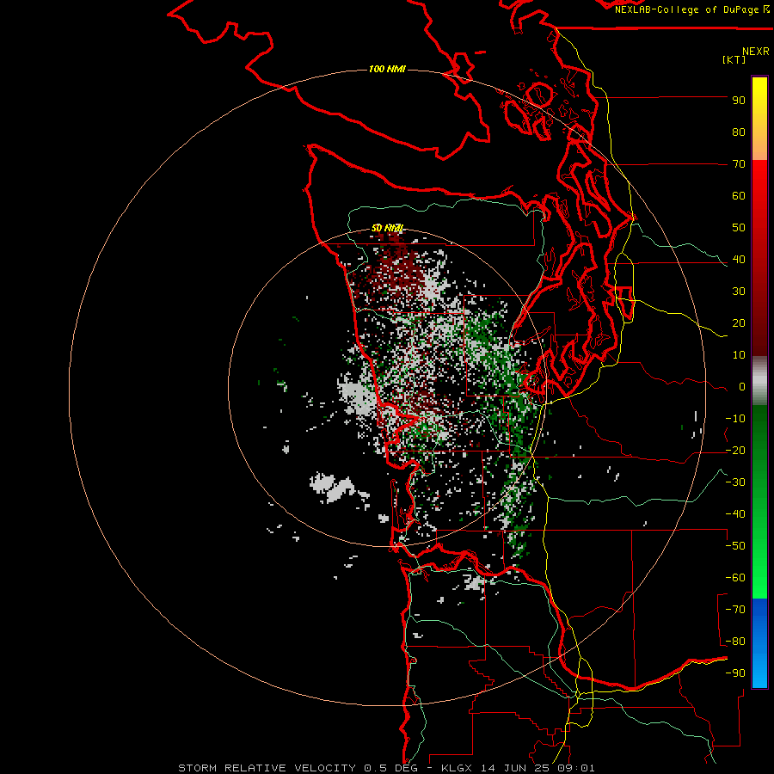Viewport: 774px width, 774px height.
Task: Select the -40 scale label
Action: click(x=735, y=514)
